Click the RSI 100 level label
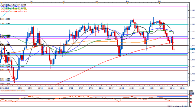 point(191,91)
